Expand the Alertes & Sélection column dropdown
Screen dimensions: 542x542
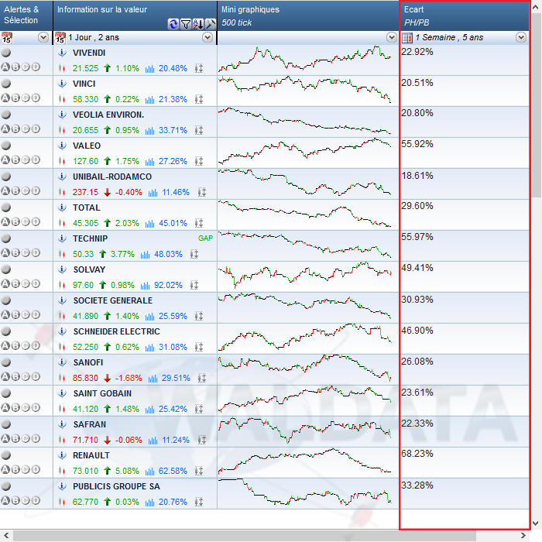pyautogui.click(x=43, y=37)
